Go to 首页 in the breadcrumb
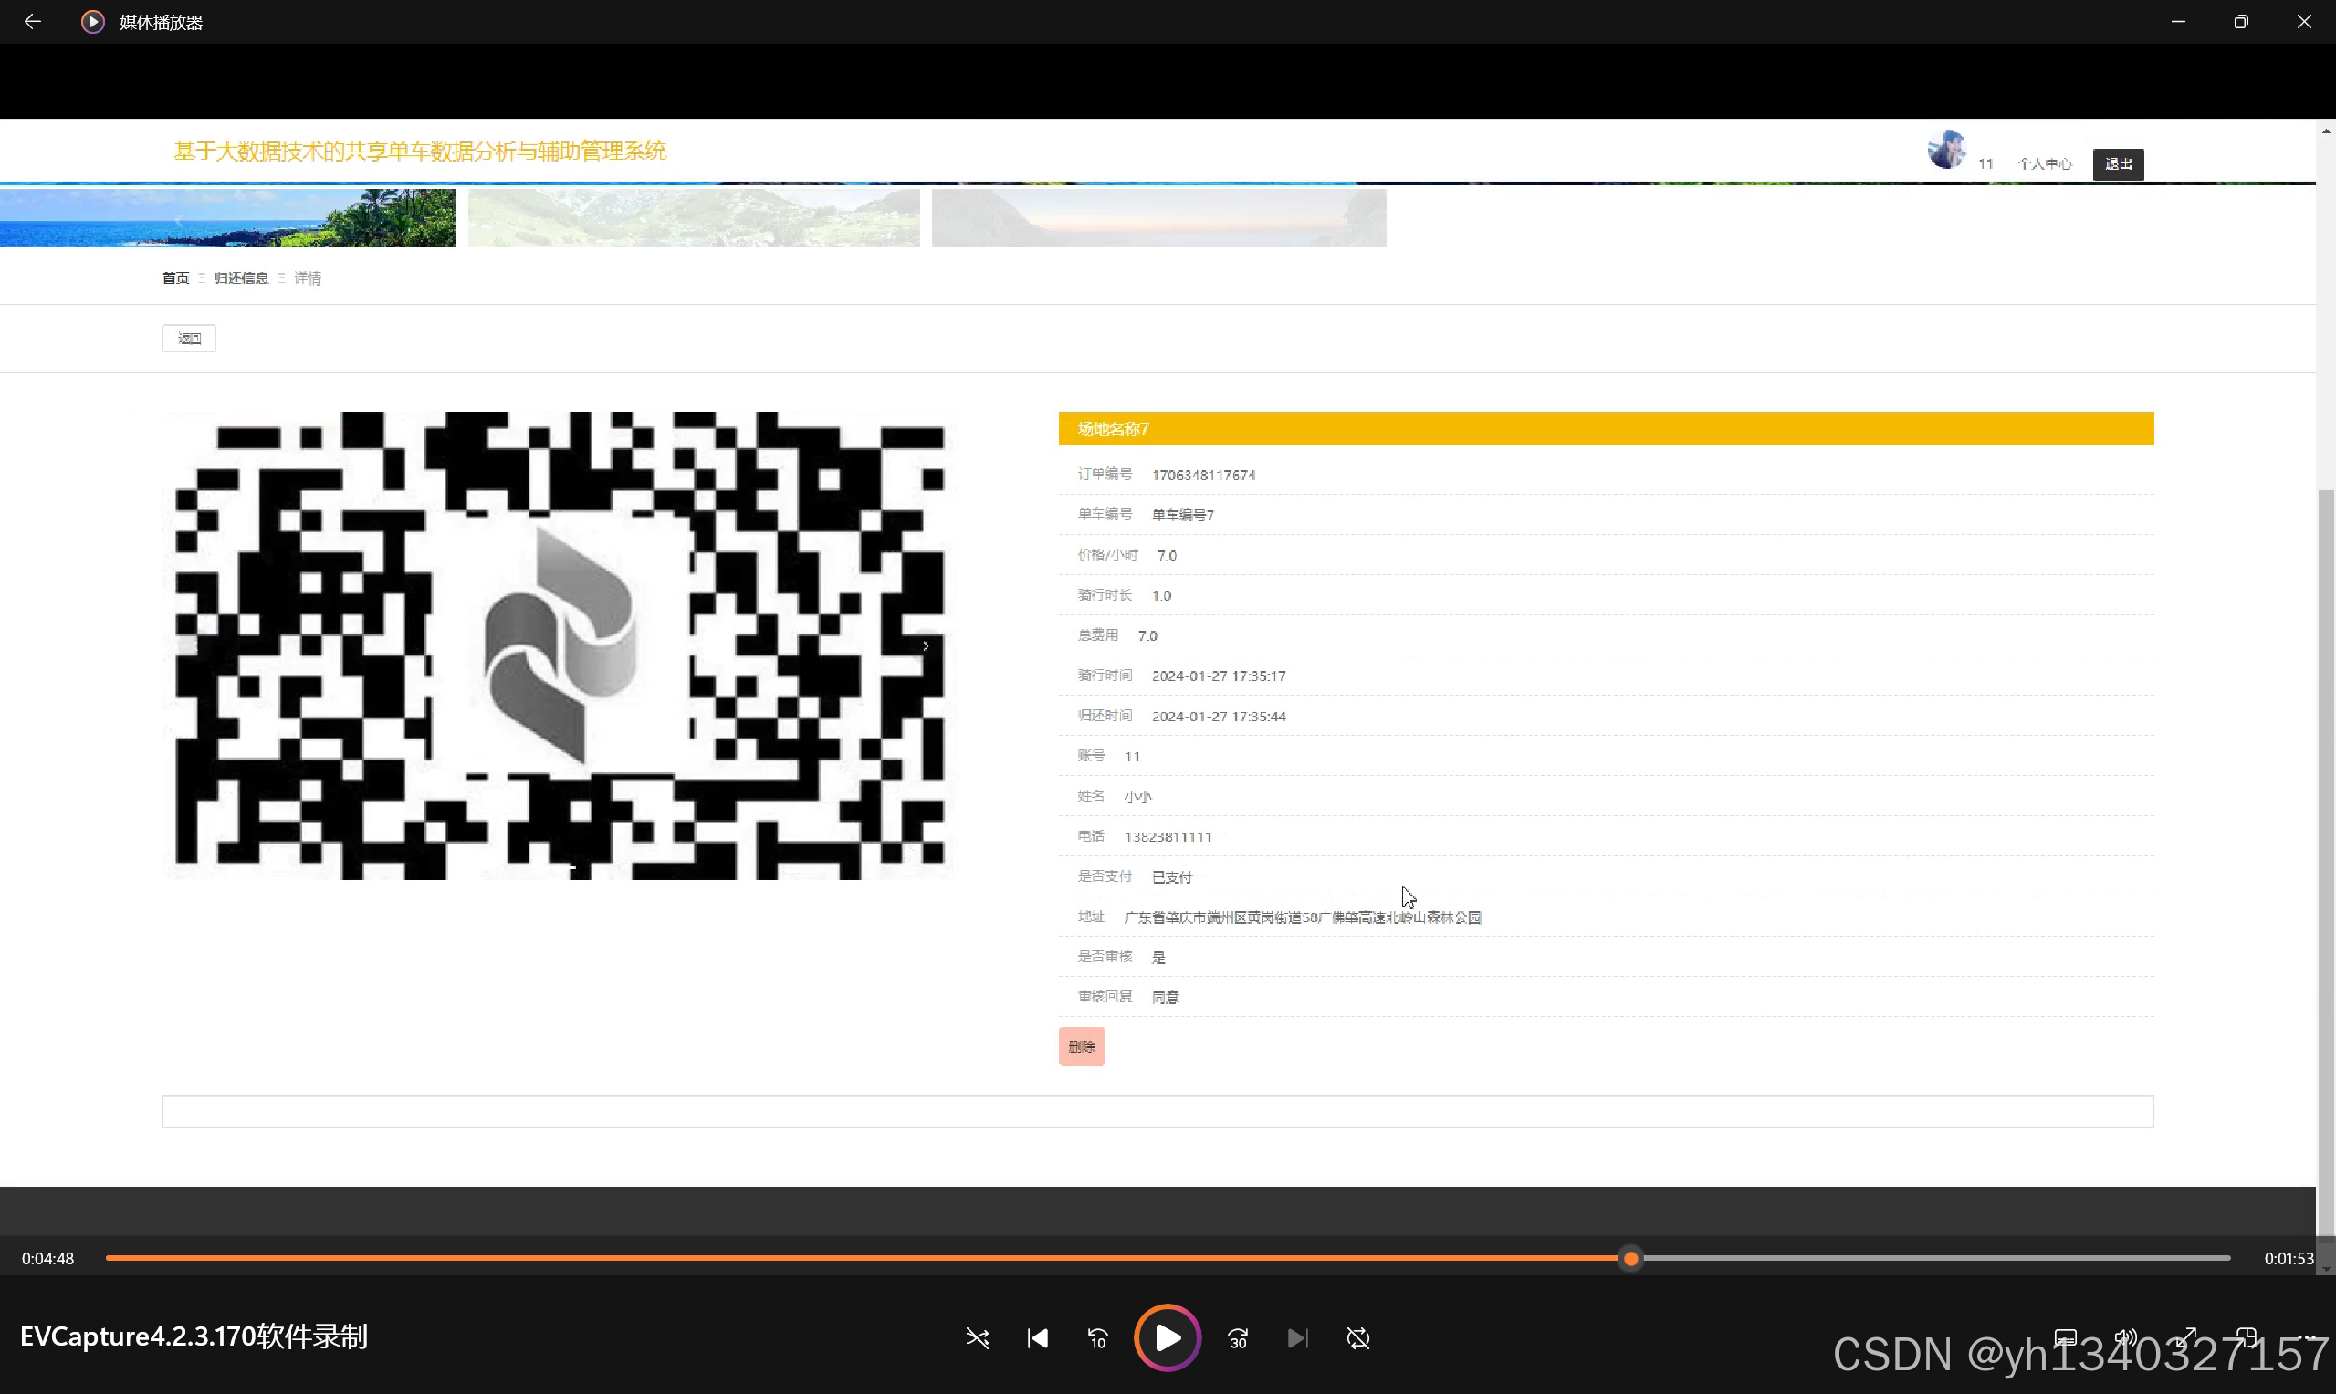 coord(175,278)
